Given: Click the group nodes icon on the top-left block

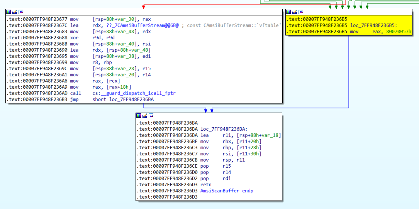Looking at the screenshot, I should [x=20, y=12].
